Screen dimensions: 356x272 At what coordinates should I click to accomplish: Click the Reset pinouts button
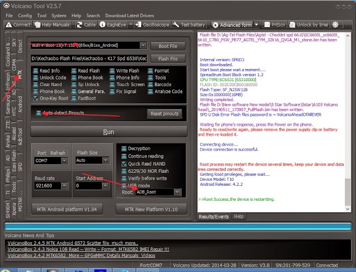165,113
